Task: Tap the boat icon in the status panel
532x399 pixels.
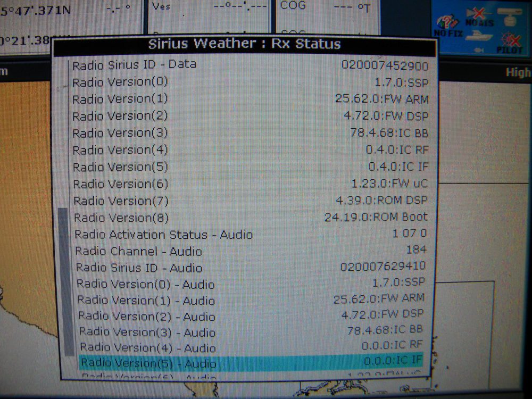Action: point(479,35)
